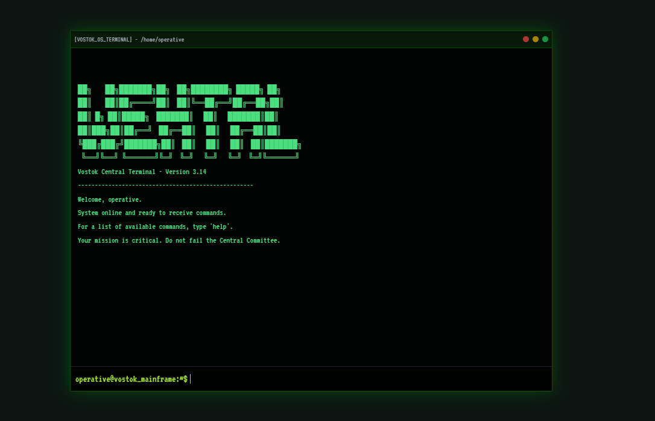655x421 pixels.
Task: Click the tilde symbol in the shell prompt
Action: pyautogui.click(x=180, y=379)
